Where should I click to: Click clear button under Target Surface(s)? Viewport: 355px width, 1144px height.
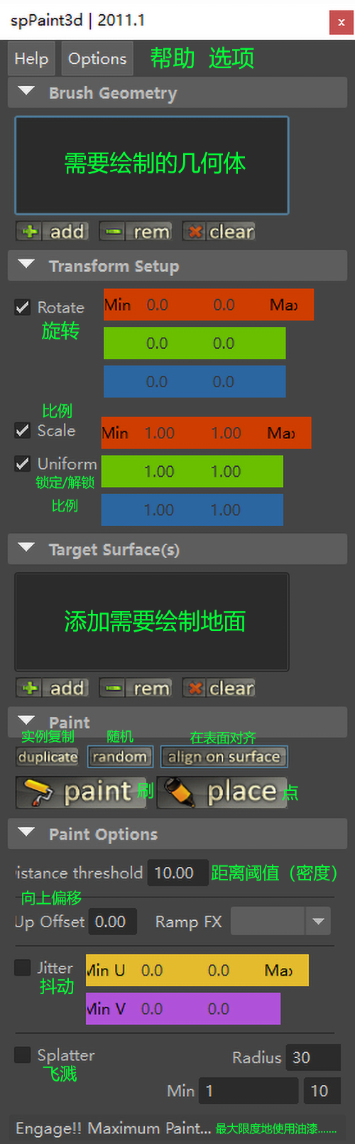point(219,688)
